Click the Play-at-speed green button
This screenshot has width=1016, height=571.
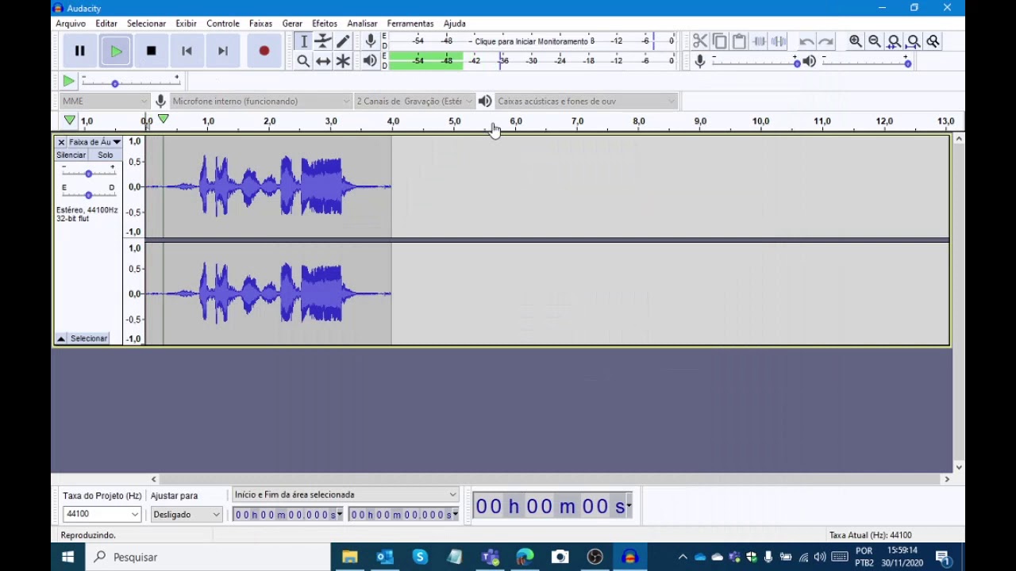[x=69, y=81]
